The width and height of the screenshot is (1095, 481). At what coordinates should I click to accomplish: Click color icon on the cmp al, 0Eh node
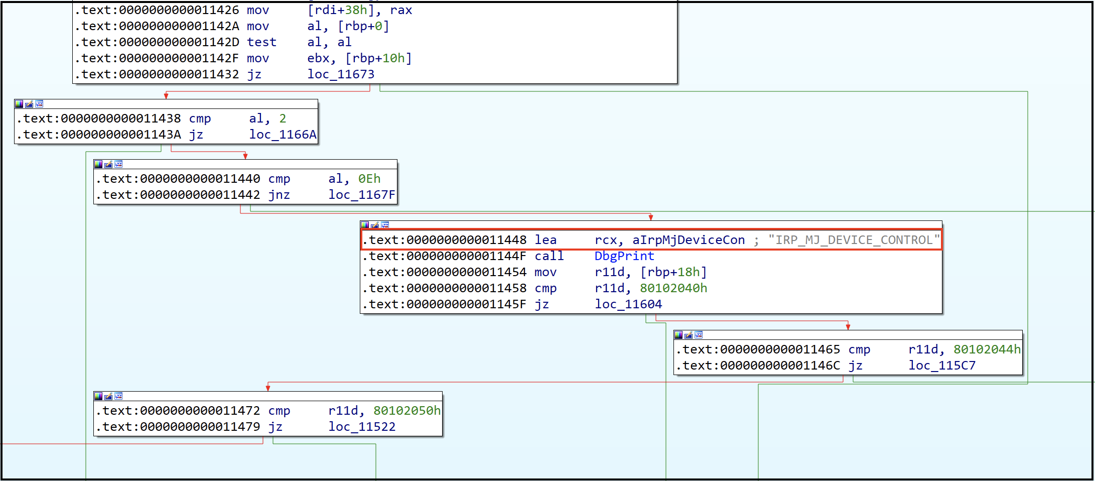98,164
